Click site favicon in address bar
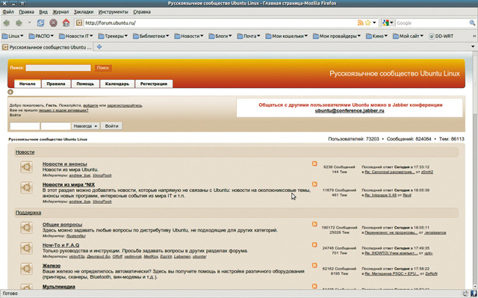 (79, 23)
